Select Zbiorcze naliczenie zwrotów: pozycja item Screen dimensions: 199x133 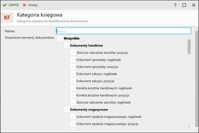[102, 53]
